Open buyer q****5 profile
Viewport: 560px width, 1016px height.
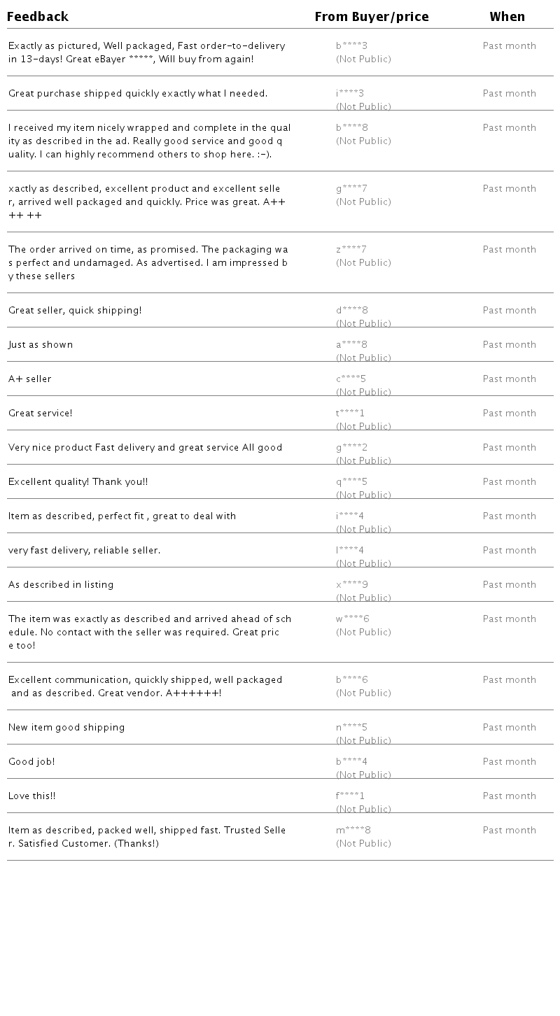[351, 482]
